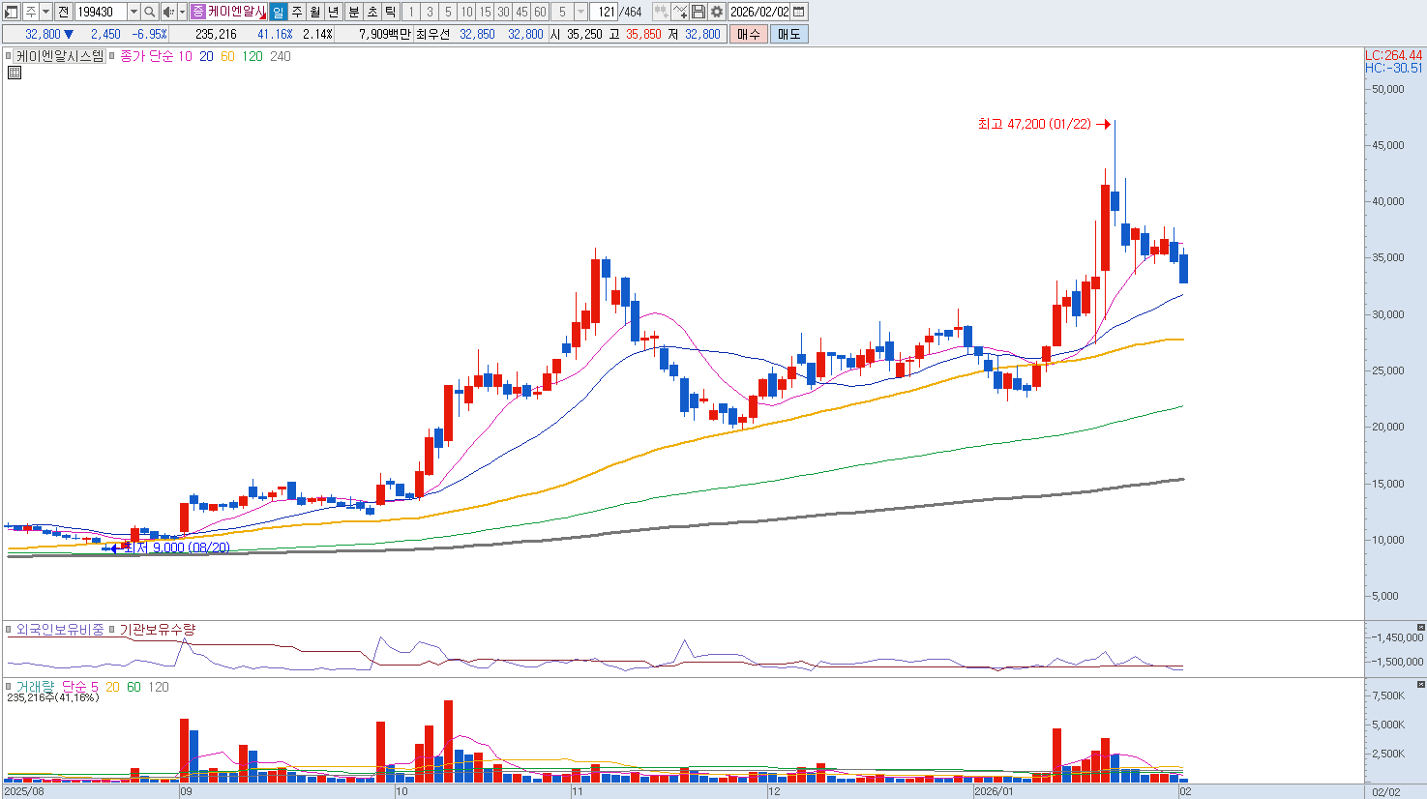
Task: Toggle the 월 (monthly) period button
Action: click(315, 12)
